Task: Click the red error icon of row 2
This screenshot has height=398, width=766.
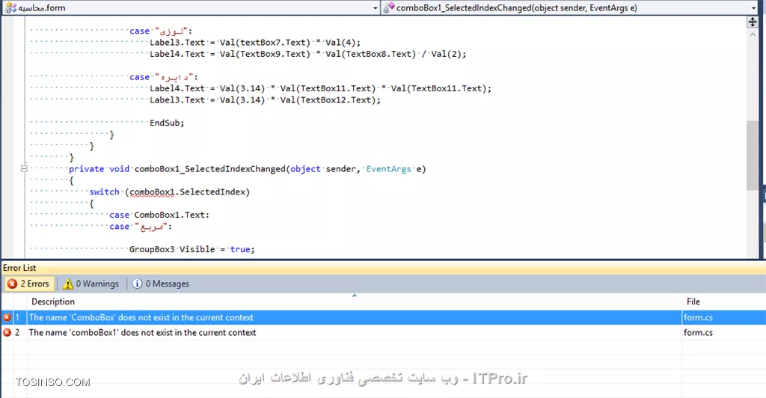Action: pyautogui.click(x=7, y=333)
